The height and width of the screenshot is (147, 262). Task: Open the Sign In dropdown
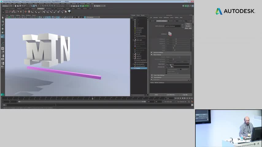100,6
